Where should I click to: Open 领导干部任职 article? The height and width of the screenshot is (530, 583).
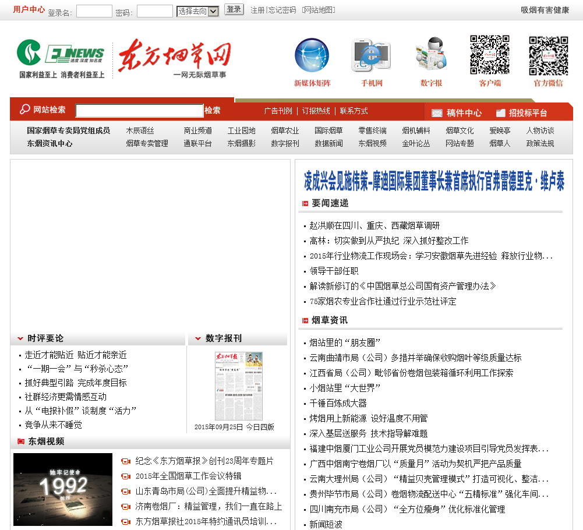[334, 271]
